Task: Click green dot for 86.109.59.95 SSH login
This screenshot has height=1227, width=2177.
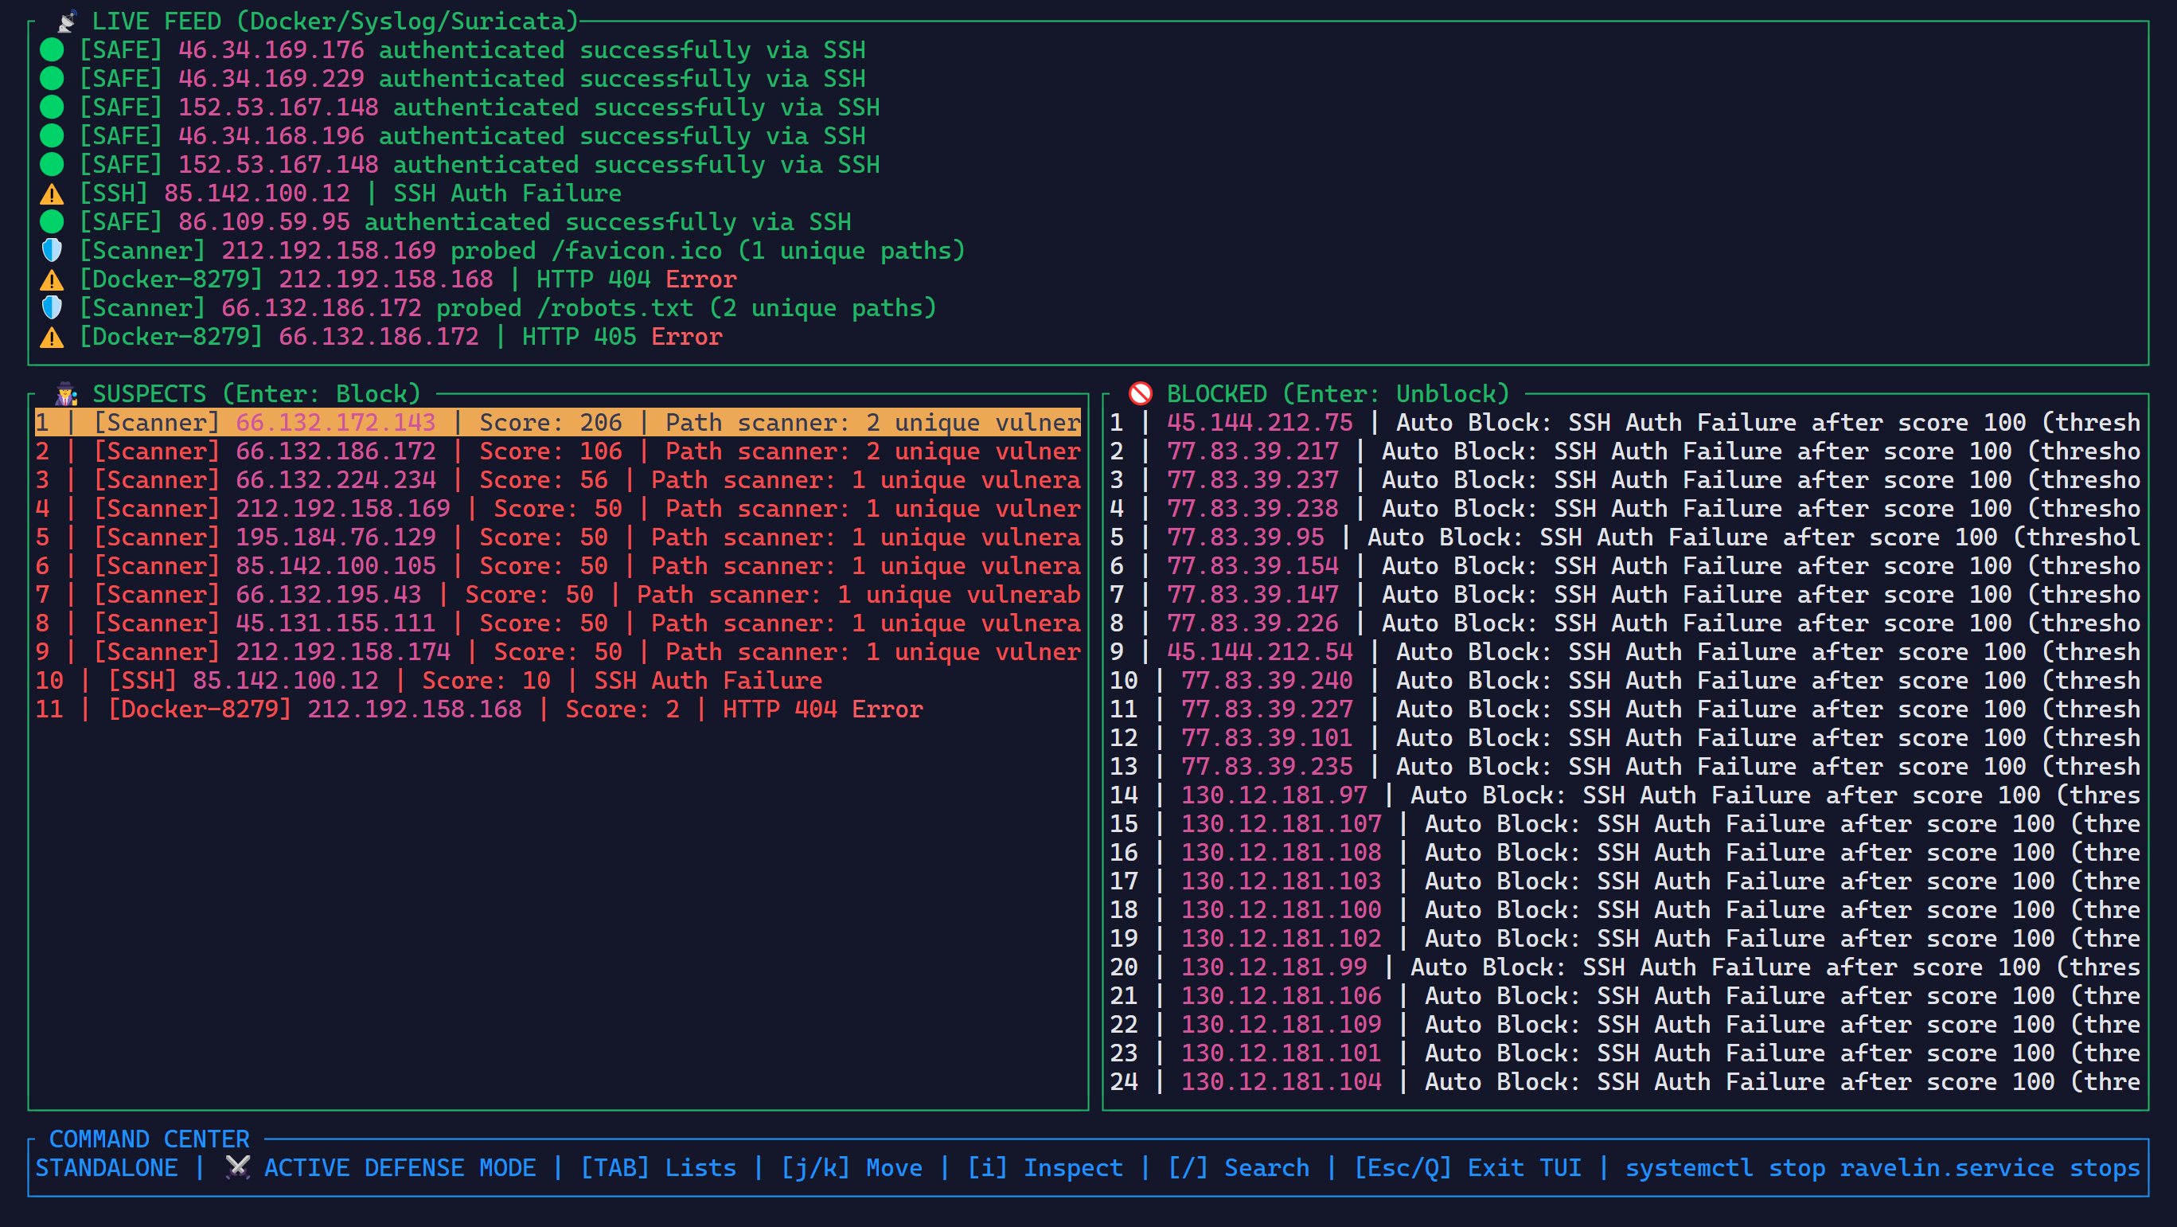Action: (52, 221)
